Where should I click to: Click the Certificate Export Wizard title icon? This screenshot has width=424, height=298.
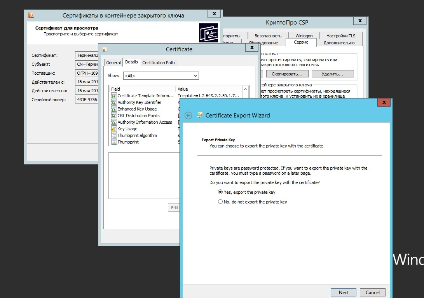coord(200,115)
